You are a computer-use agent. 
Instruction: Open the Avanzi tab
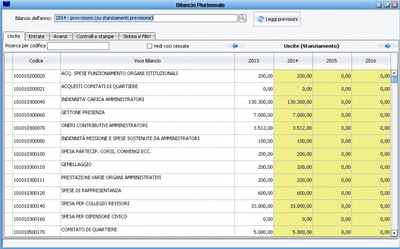60,36
